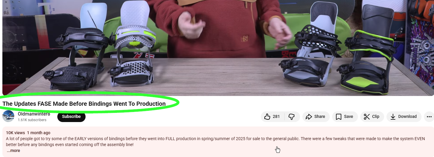Click the 1.61K subscribers text
This screenshot has height=157, width=434.
click(x=32, y=120)
